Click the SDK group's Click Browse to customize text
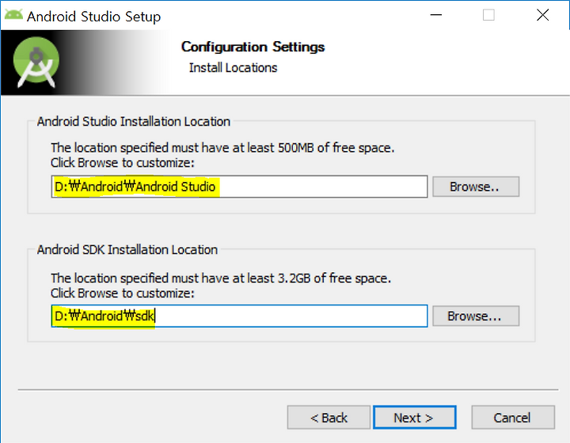The height and width of the screenshot is (443, 570). point(123,293)
